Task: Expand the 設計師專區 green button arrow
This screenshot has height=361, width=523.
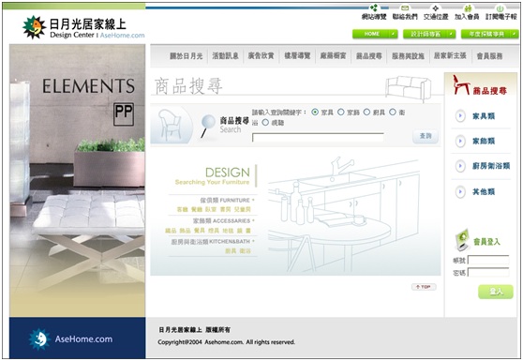Action: tap(451, 34)
